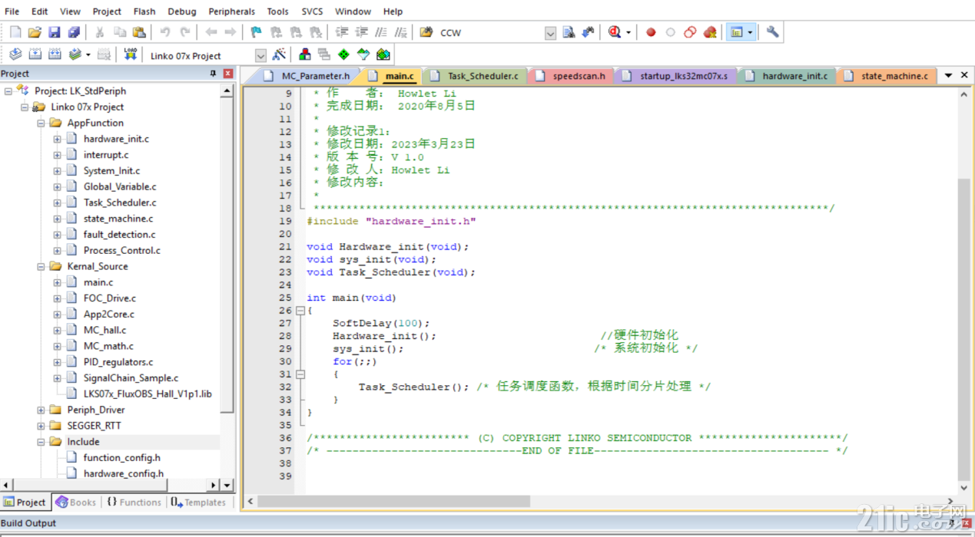Close the active editor tab with X

[x=963, y=75]
